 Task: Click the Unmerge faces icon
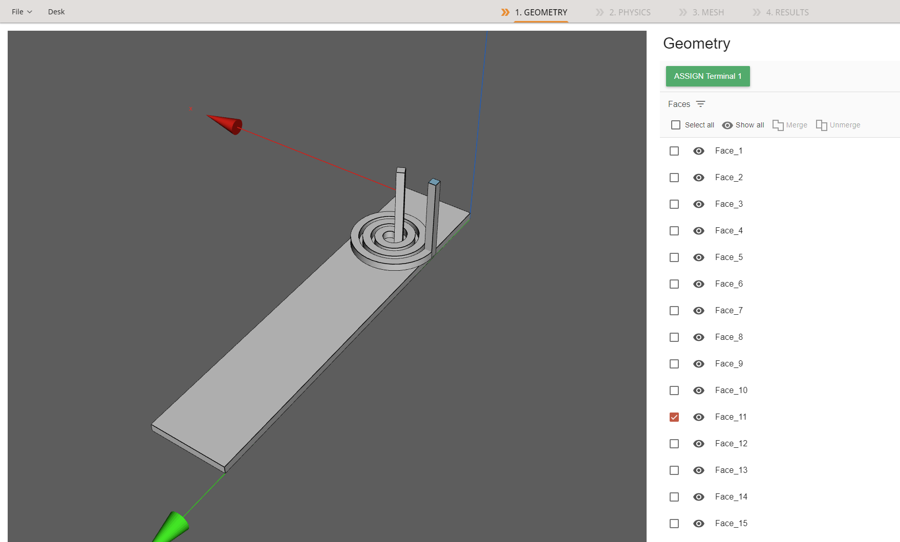pos(821,125)
